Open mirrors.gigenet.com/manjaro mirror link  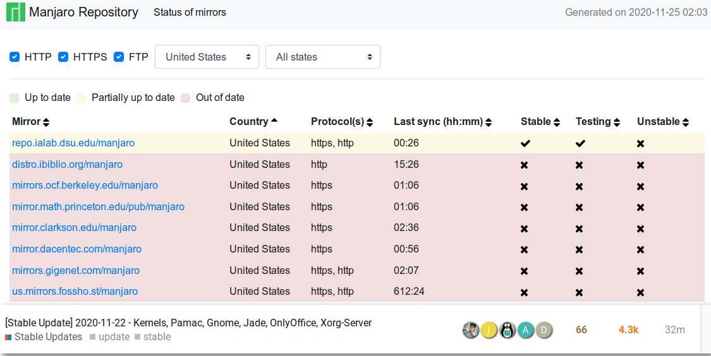(76, 270)
